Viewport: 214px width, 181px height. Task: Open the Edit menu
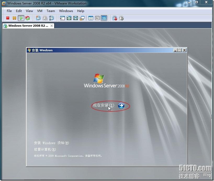(x=19, y=11)
